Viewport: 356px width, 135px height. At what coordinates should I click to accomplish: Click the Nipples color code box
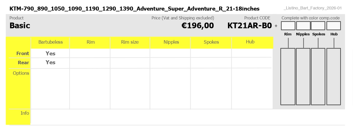[303, 26]
